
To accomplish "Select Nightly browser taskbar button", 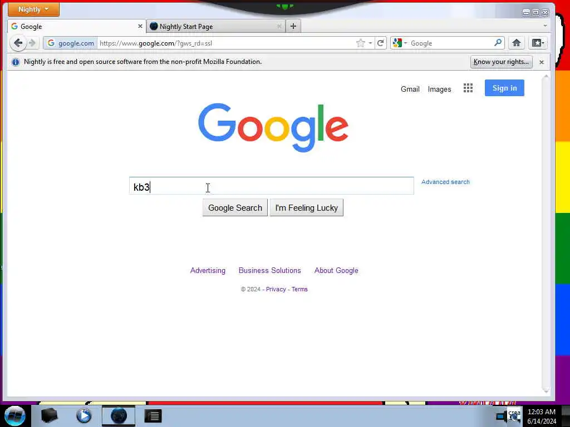I will [x=119, y=416].
